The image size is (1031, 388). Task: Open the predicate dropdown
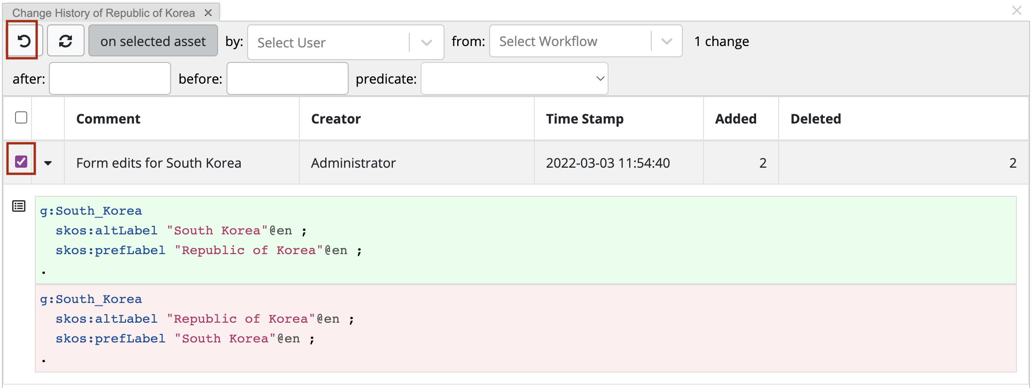pyautogui.click(x=514, y=78)
